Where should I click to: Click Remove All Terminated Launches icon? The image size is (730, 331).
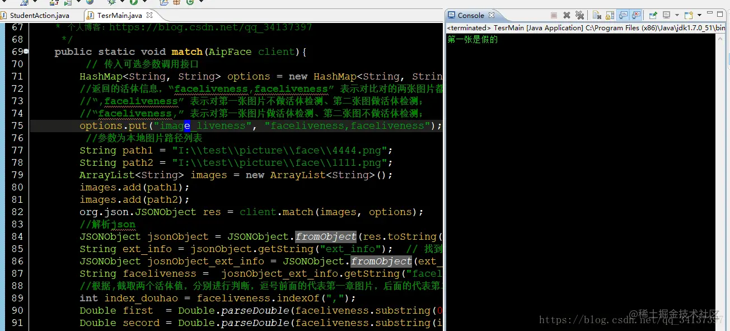coord(579,15)
